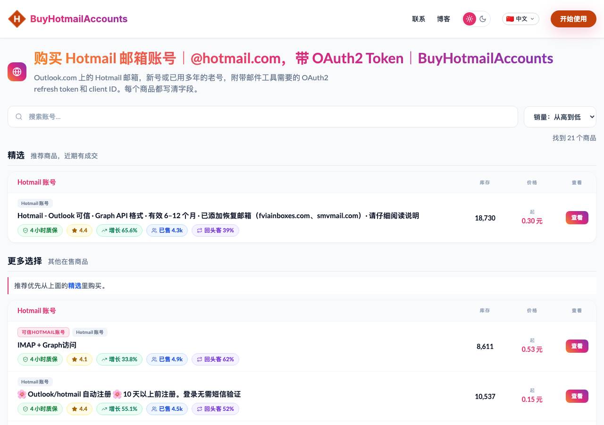
Task: Click the stock value 18,730
Action: 485,218
